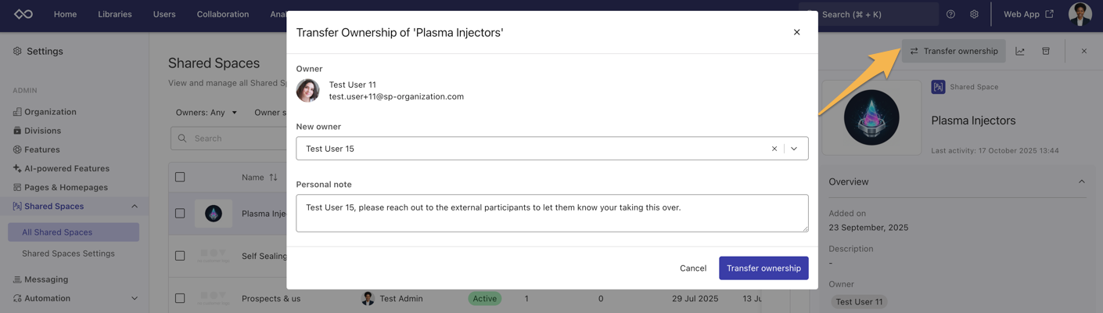Image resolution: width=1103 pixels, height=313 pixels.
Task: Open the New owner dropdown arrow
Action: coord(794,149)
